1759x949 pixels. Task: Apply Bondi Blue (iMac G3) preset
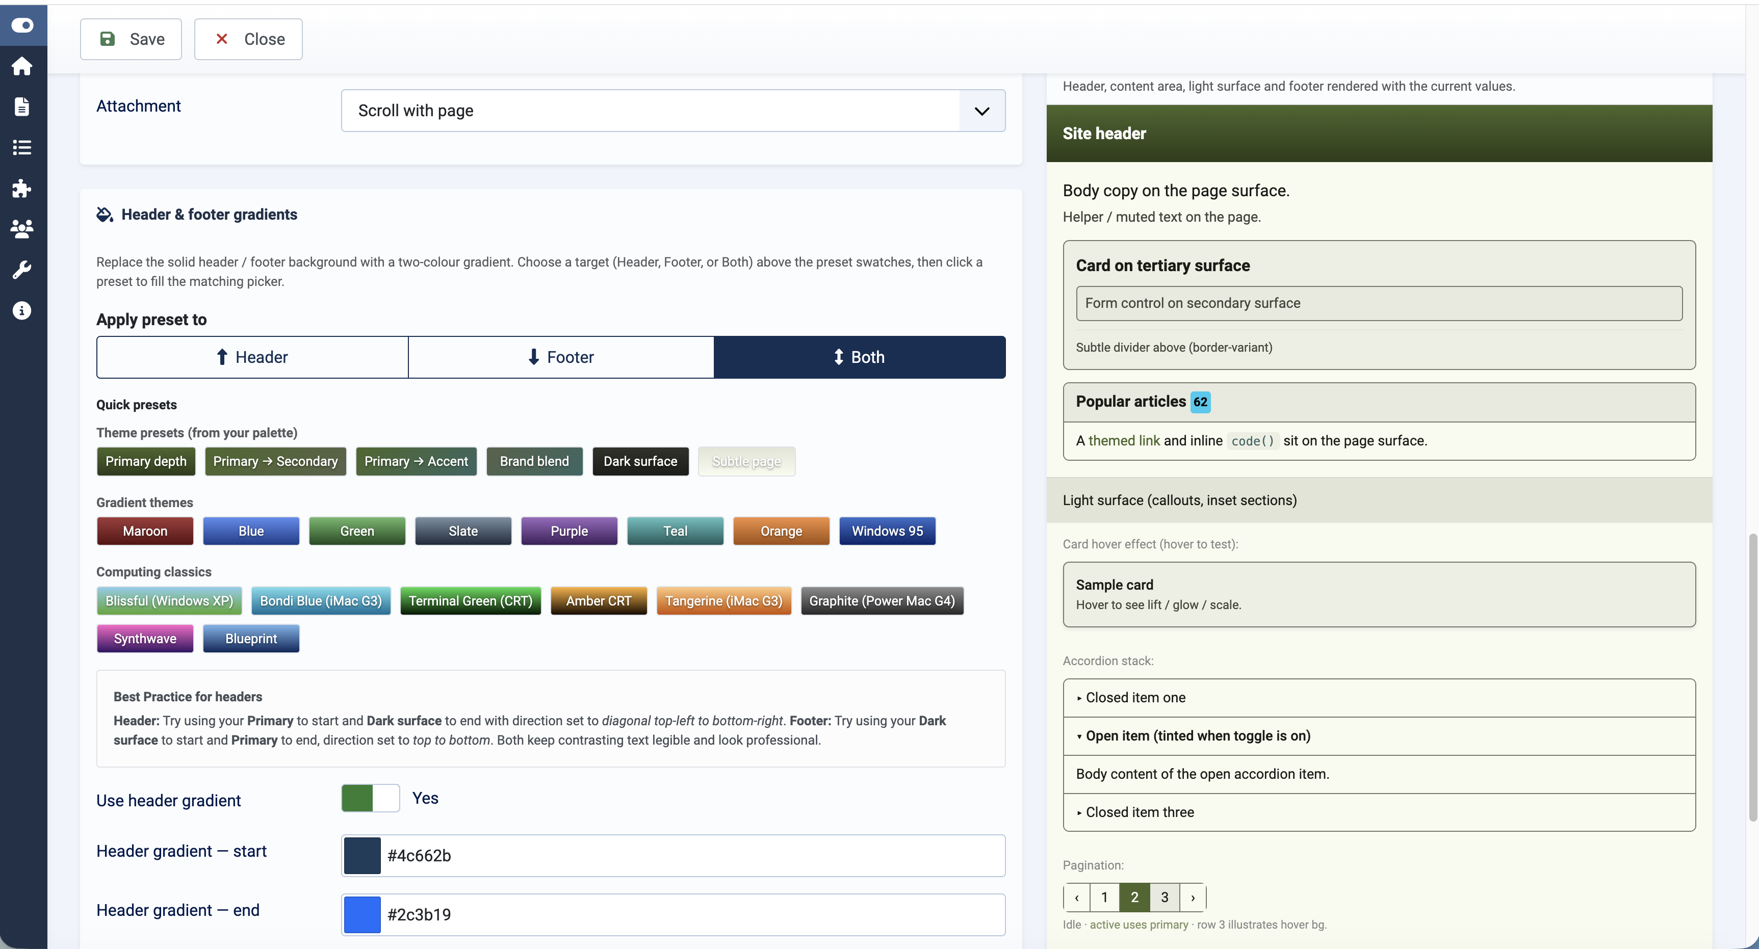(321, 601)
